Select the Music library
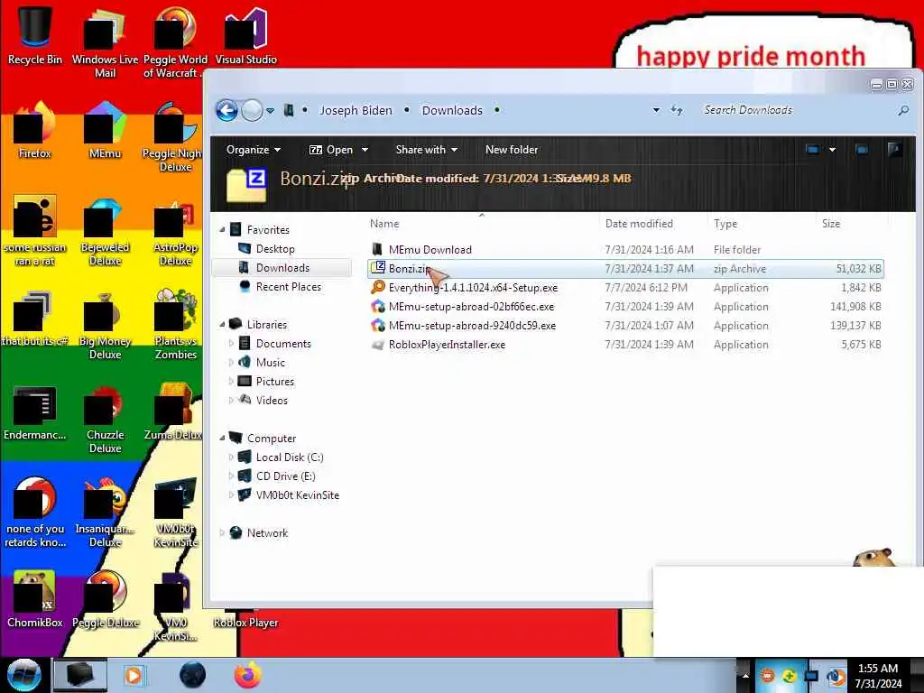This screenshot has height=693, width=924. 271,363
